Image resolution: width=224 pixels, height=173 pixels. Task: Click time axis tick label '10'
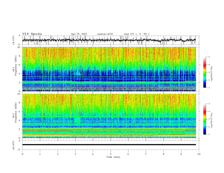pyautogui.click(x=199, y=154)
